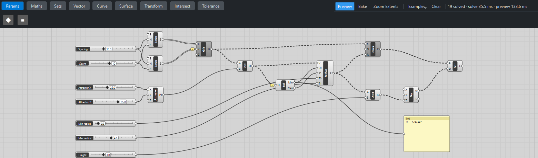Click the R output grip on ReMap
The width and height of the screenshot is (538, 158).
point(333,73)
